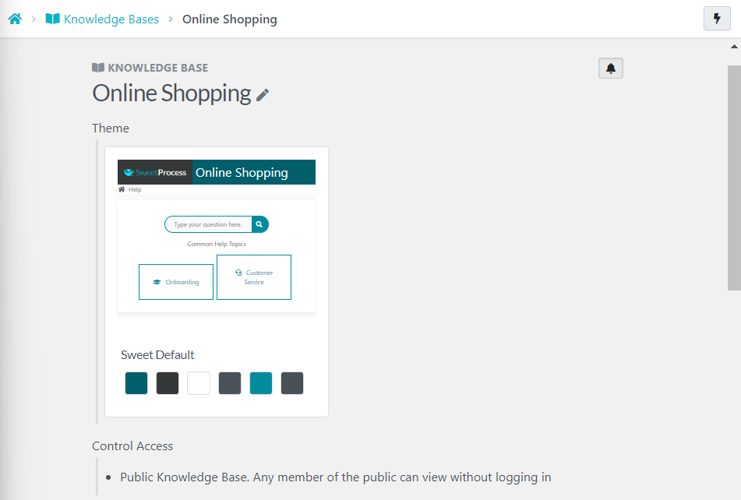Pick the white color swatch

(x=199, y=383)
